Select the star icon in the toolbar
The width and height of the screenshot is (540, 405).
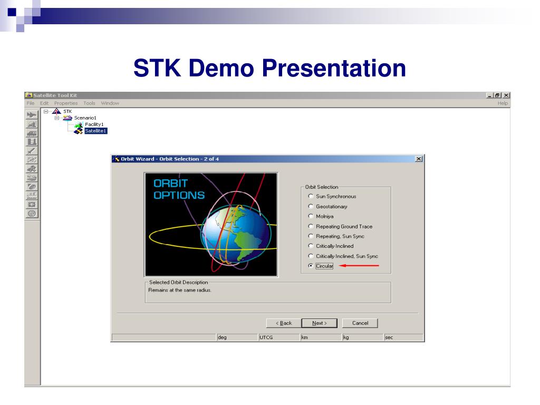click(x=32, y=205)
